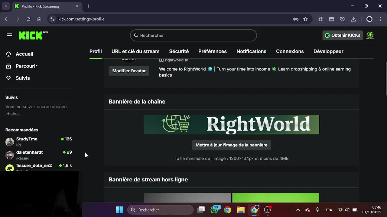Click daletanhardt channel avatar
This screenshot has width=387, height=217.
(x=10, y=155)
